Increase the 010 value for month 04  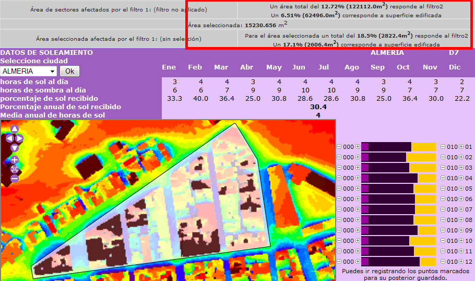[x=461, y=178]
